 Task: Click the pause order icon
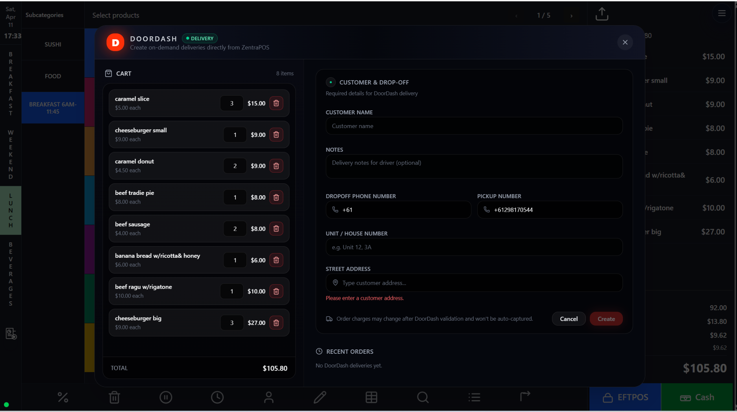(x=166, y=397)
